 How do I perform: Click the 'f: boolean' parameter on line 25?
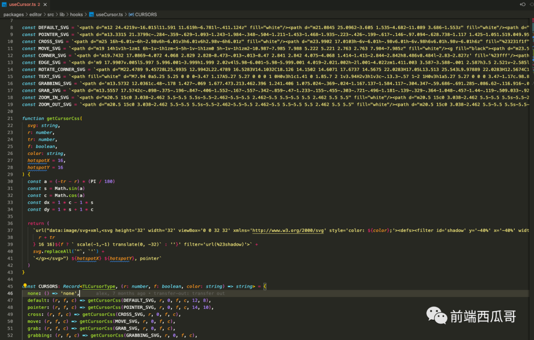pos(42,147)
